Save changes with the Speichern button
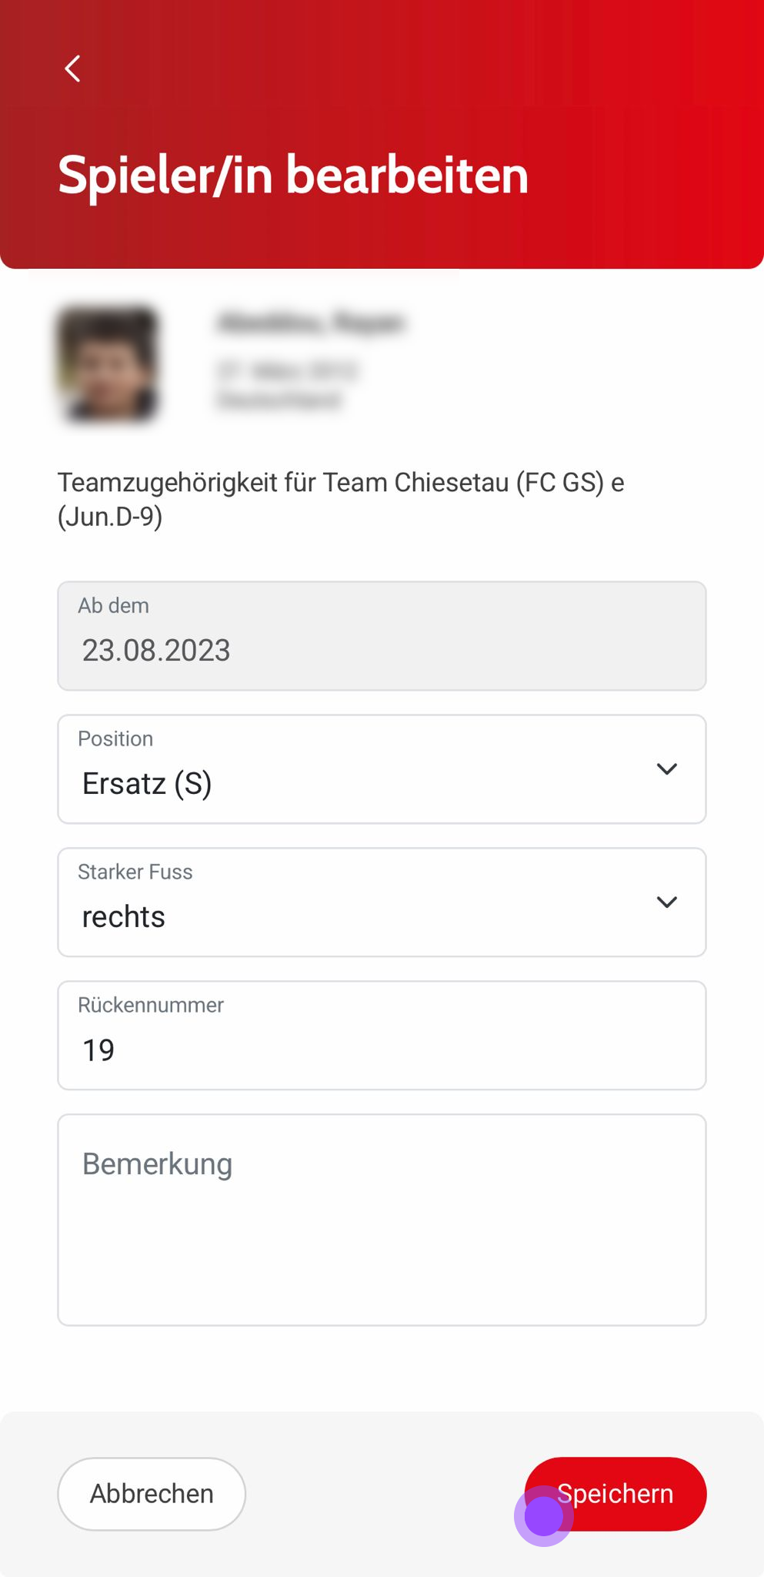 point(616,1494)
